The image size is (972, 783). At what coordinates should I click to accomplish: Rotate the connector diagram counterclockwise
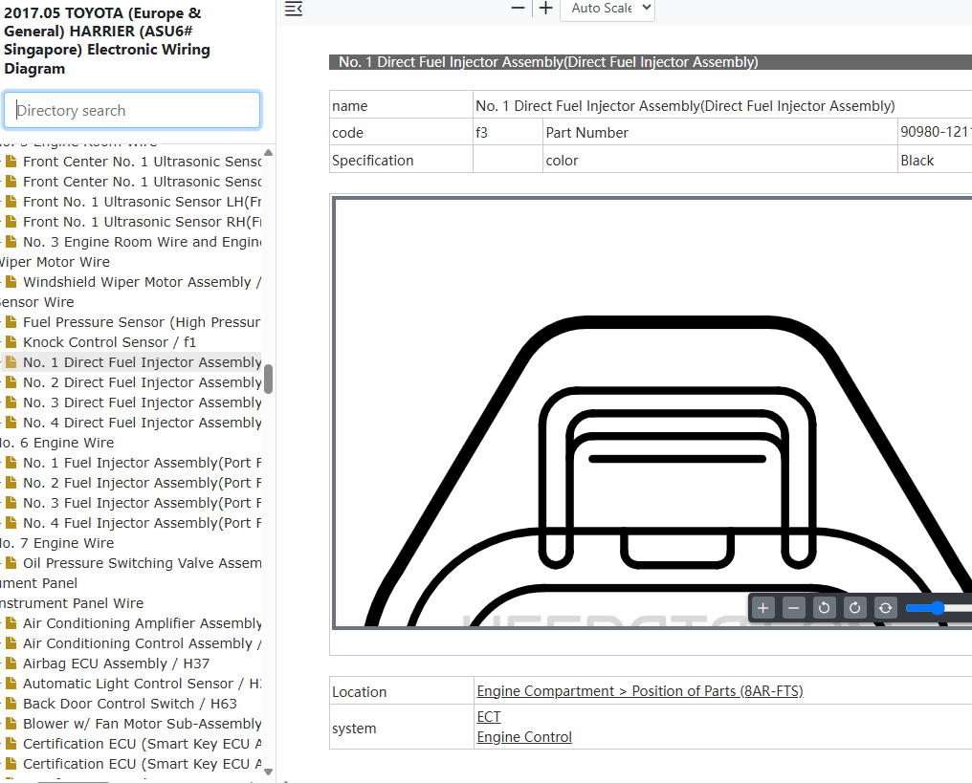[x=824, y=608]
